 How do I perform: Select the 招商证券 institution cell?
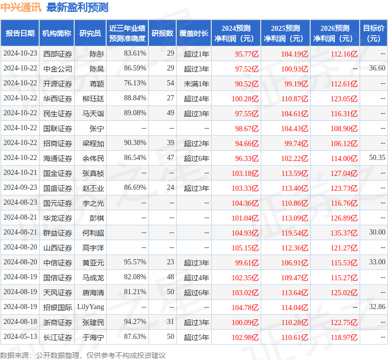tap(58, 143)
